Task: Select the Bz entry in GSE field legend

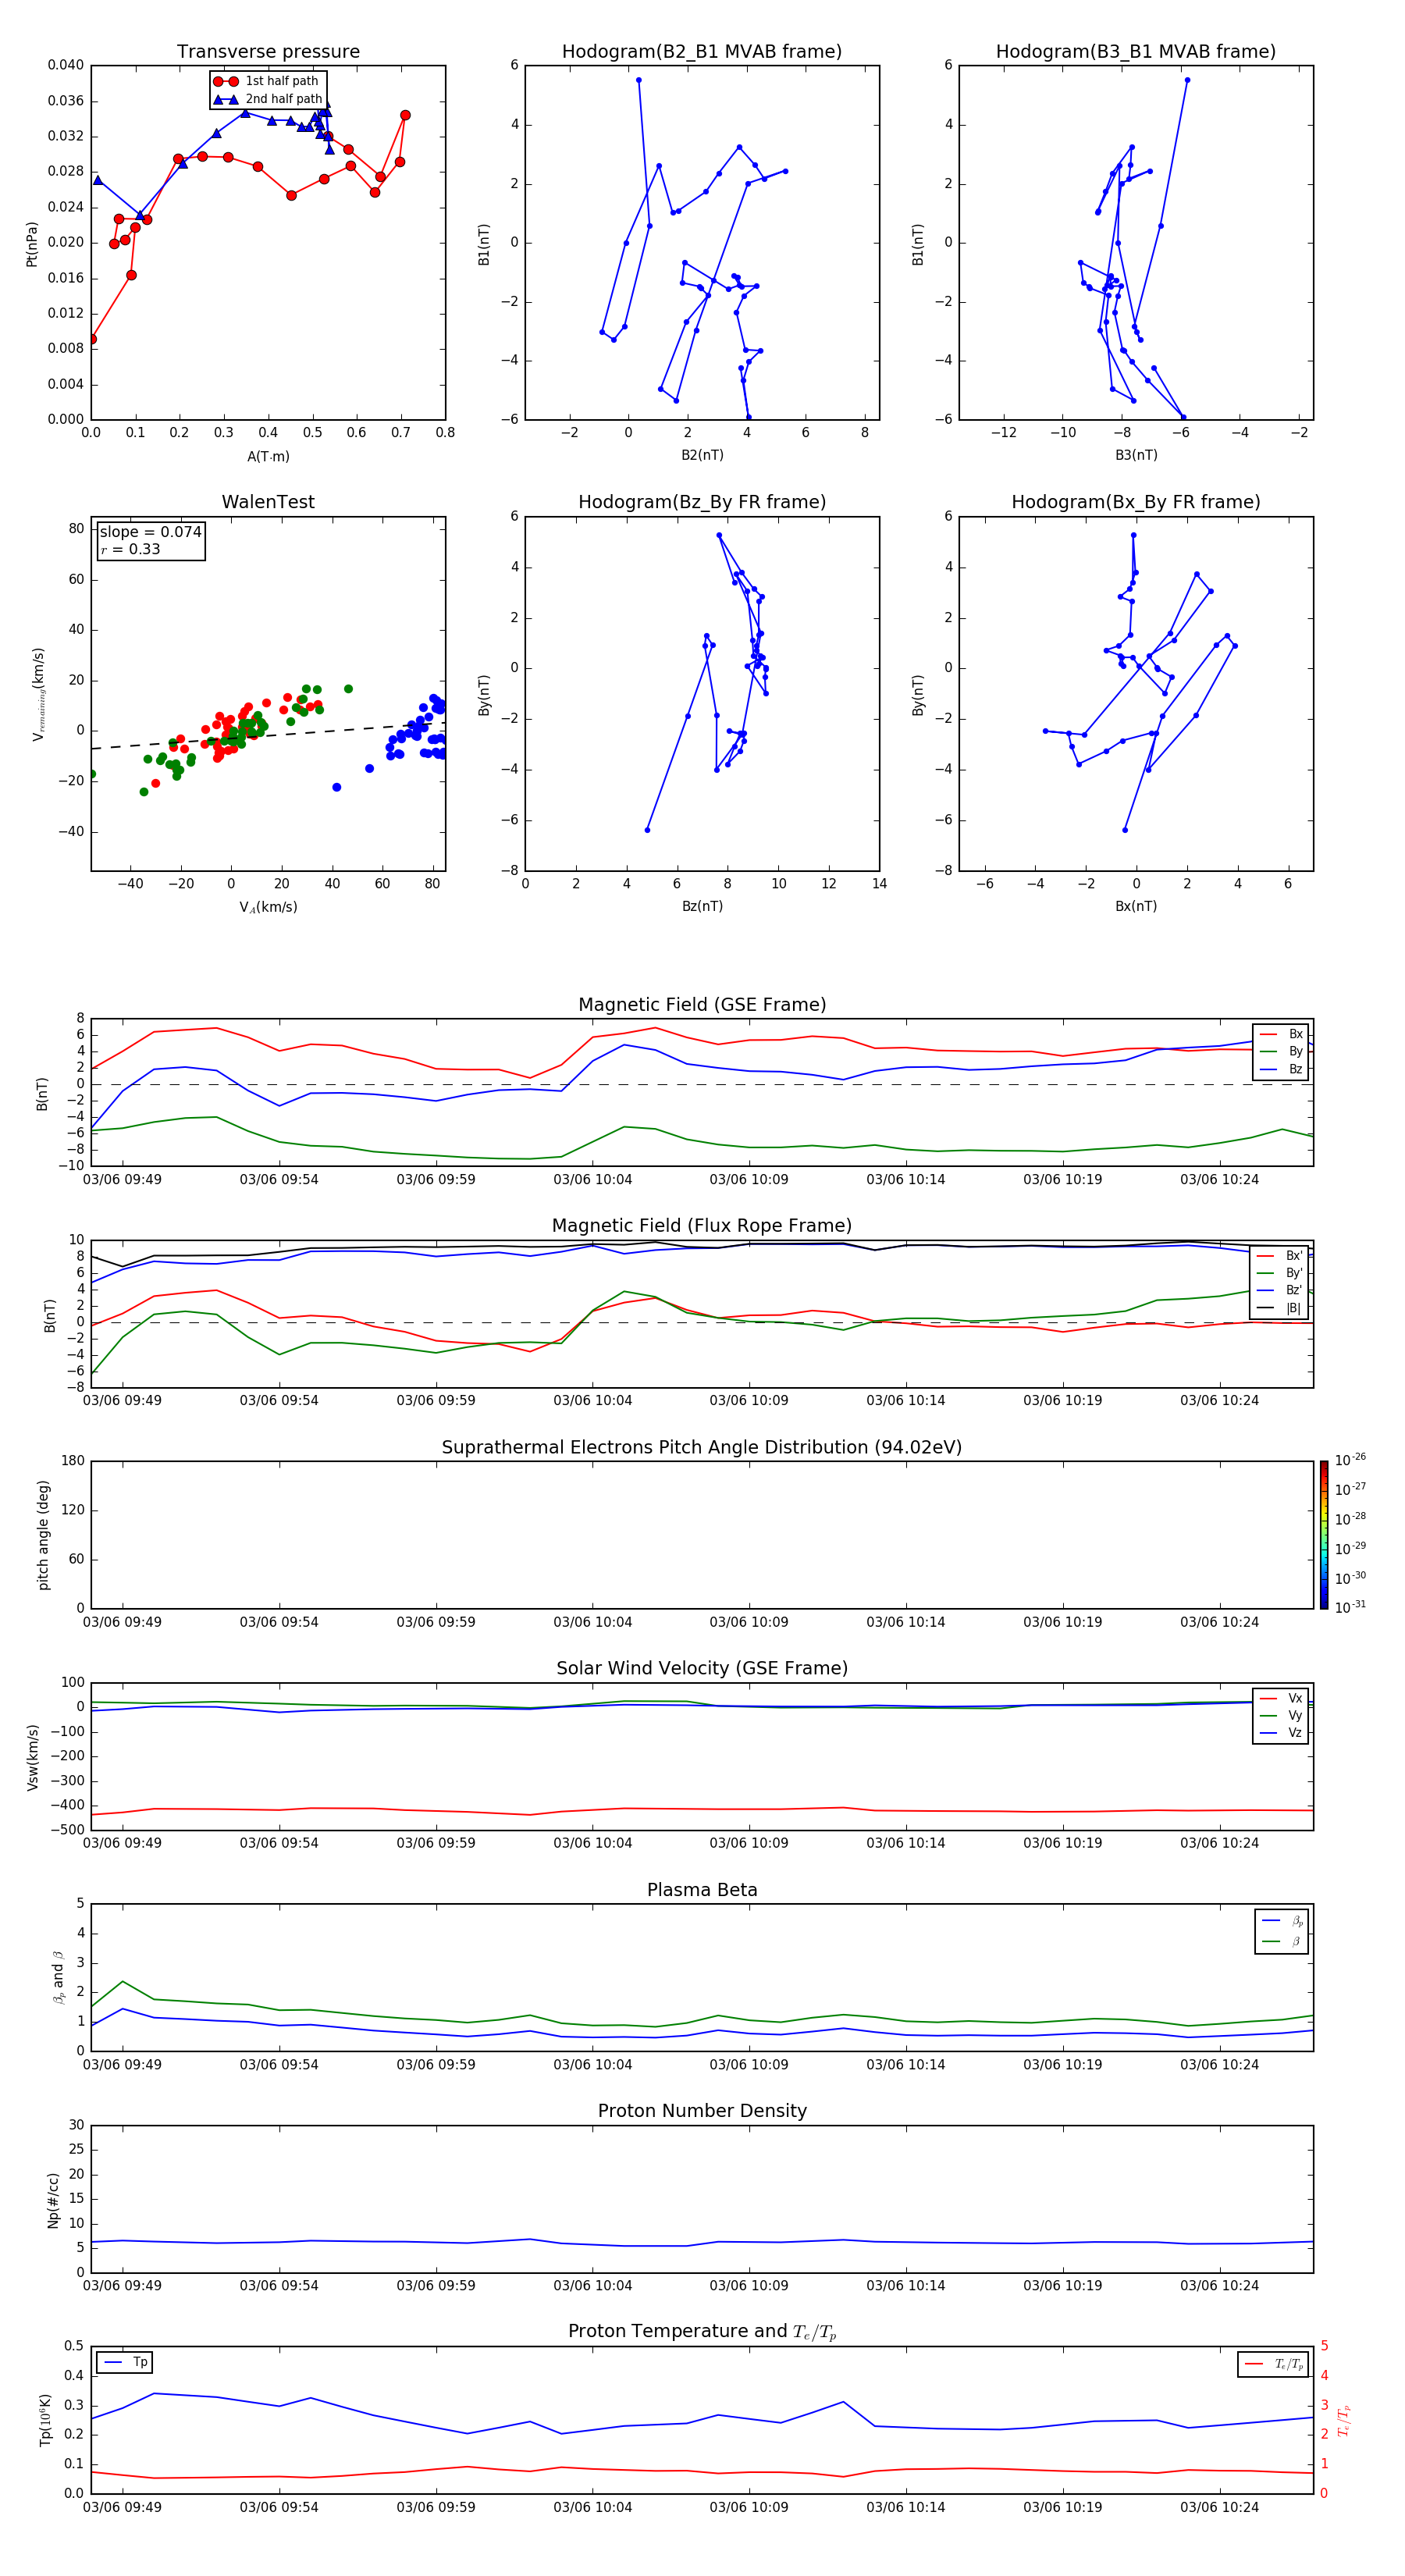Action: point(1282,1070)
